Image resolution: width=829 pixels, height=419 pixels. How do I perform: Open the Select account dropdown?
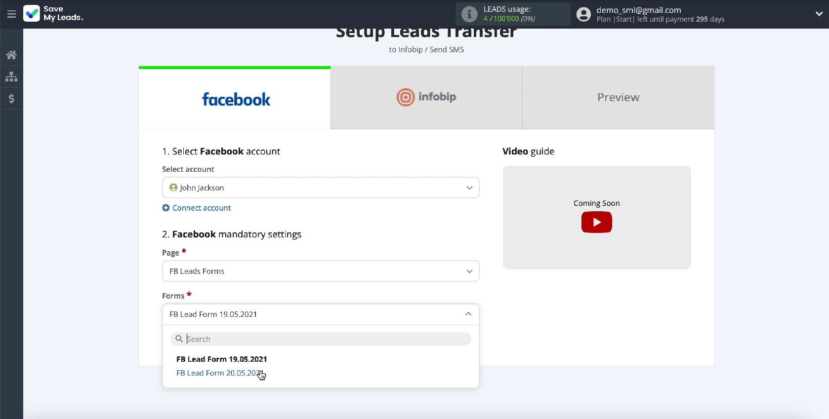(x=321, y=188)
